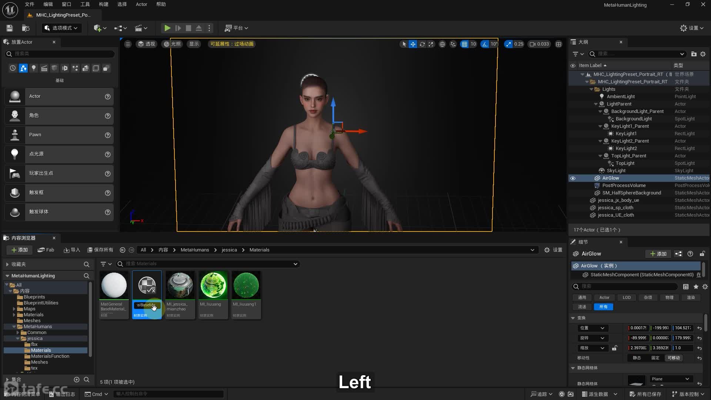Toggle grid snapping icon in viewport
The image size is (711, 400).
click(x=464, y=44)
